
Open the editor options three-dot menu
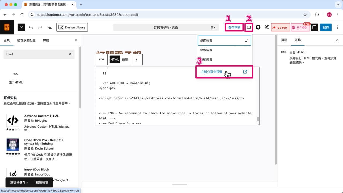337,27
